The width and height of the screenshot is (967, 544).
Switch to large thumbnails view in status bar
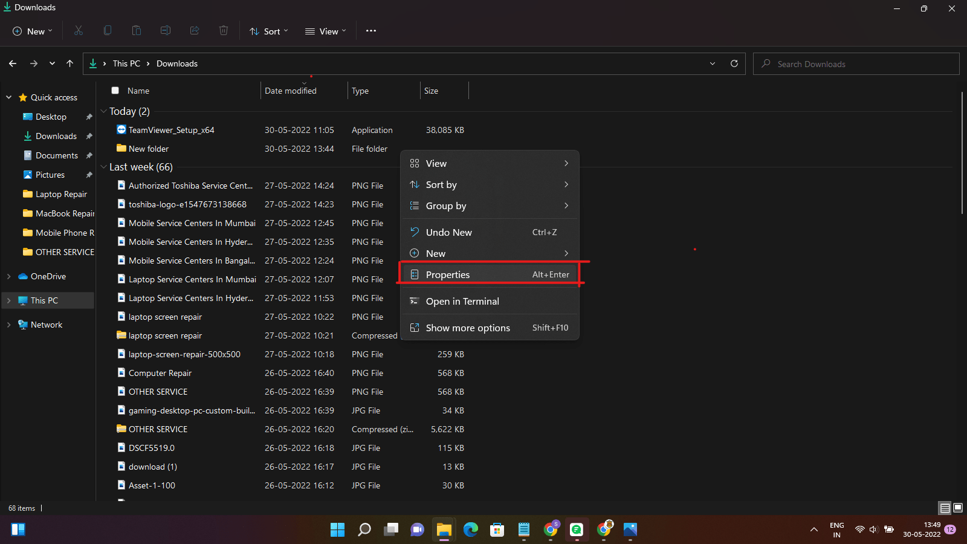pos(958,508)
